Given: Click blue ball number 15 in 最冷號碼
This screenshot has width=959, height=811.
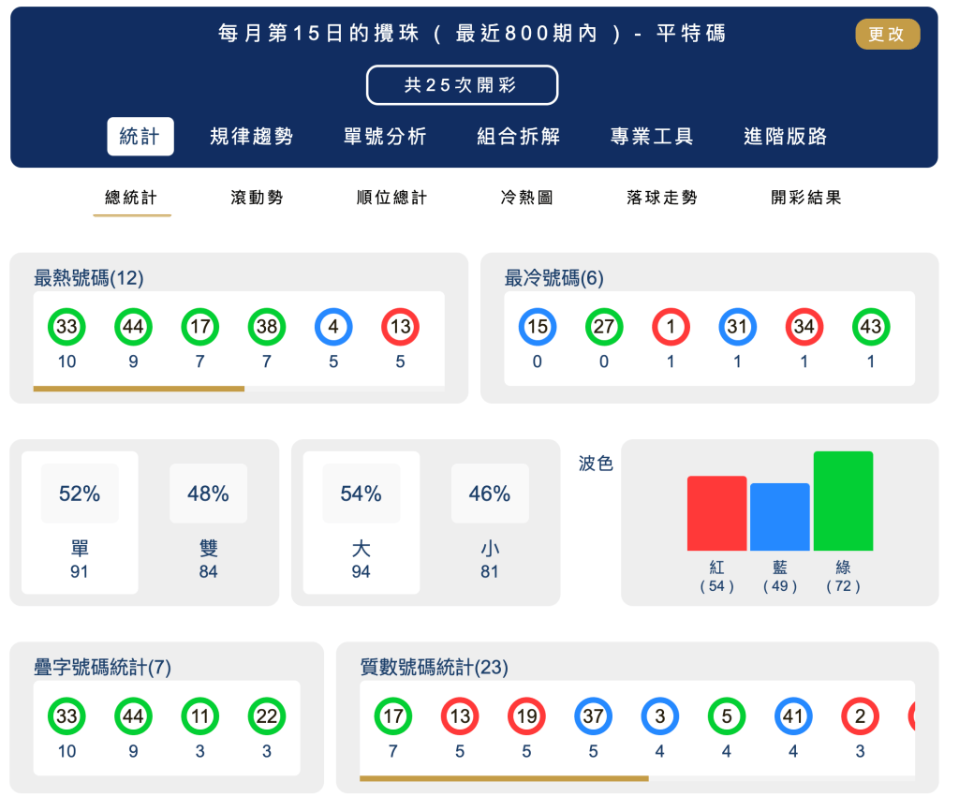Looking at the screenshot, I should pyautogui.click(x=538, y=328).
